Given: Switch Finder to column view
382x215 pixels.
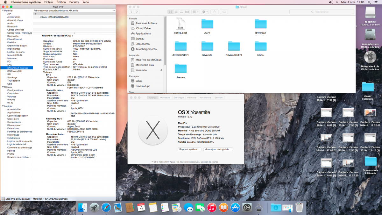Looking at the screenshot, I should pos(182,12).
